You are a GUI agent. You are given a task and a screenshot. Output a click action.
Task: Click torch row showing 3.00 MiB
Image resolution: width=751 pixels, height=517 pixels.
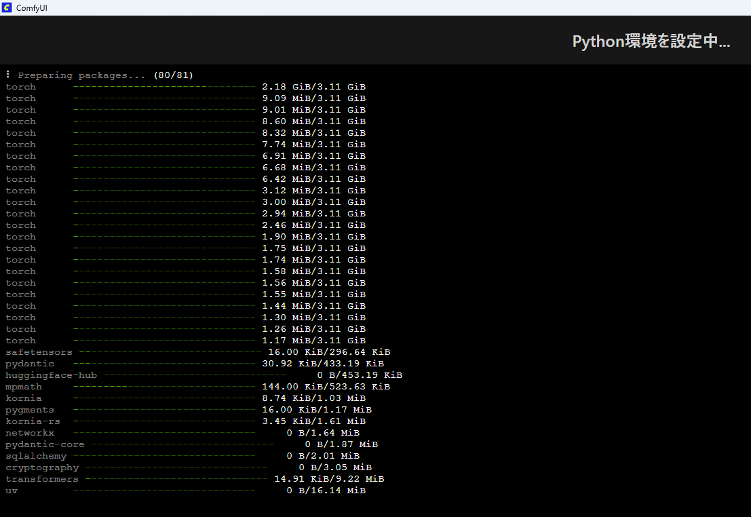185,202
